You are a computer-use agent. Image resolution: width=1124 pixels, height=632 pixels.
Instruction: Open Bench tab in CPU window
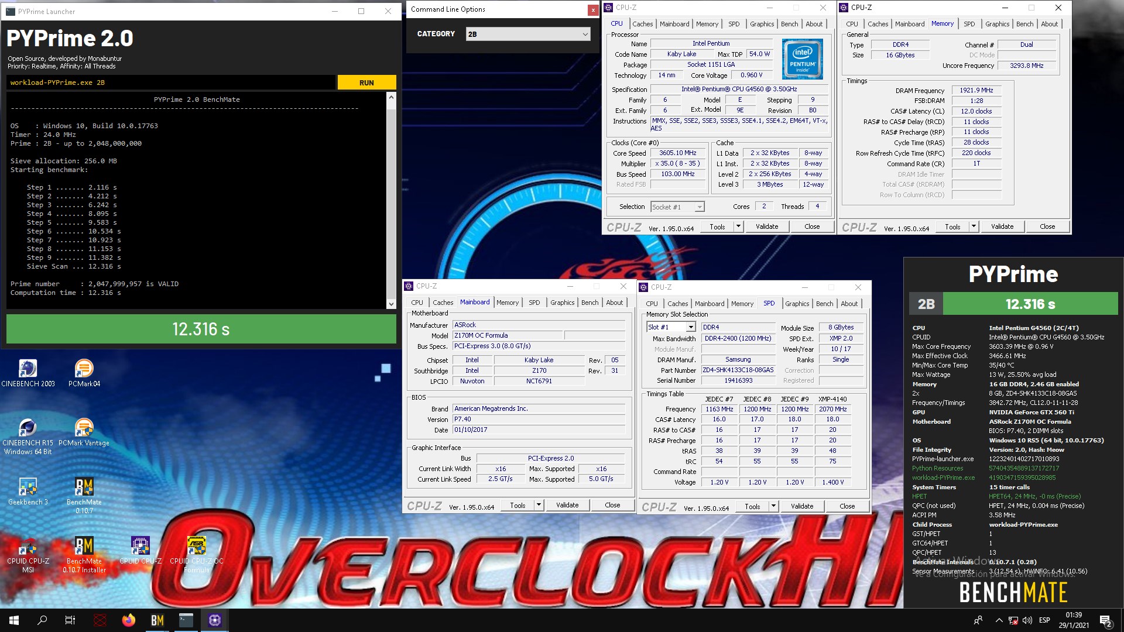pos(789,24)
